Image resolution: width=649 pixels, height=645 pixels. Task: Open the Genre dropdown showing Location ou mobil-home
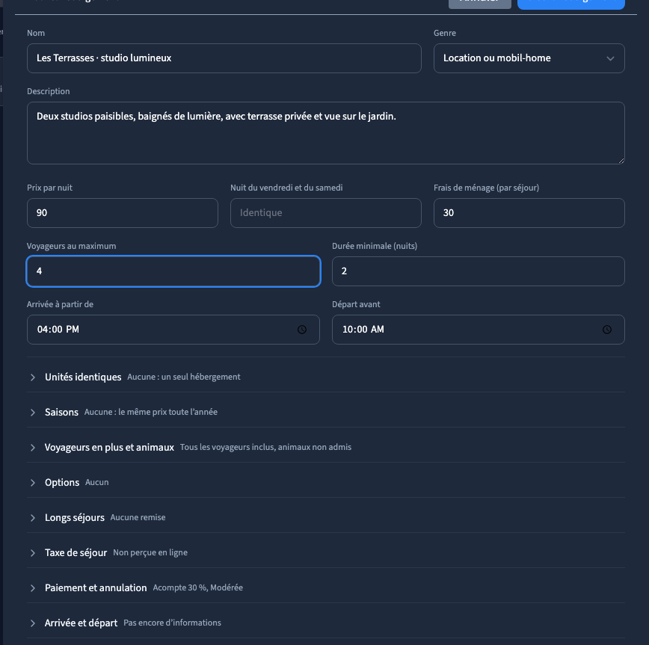tap(529, 58)
